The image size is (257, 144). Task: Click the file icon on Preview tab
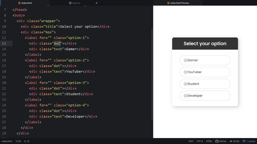[x=168, y=3]
